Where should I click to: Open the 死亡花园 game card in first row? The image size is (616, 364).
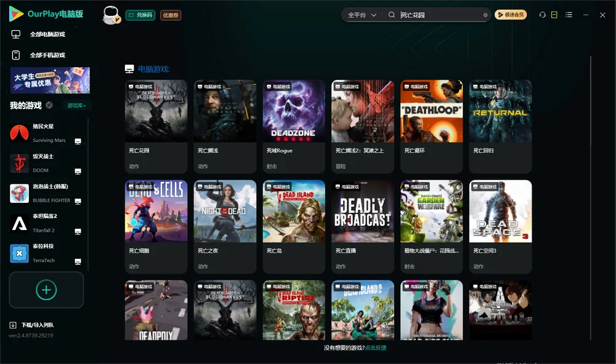click(156, 126)
